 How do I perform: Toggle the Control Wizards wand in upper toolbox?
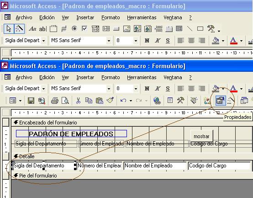pyautogui.click(x=19, y=29)
